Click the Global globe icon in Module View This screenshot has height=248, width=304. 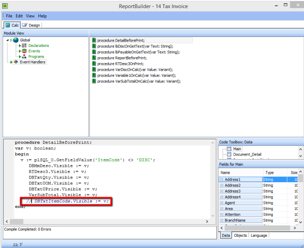coord(16,40)
